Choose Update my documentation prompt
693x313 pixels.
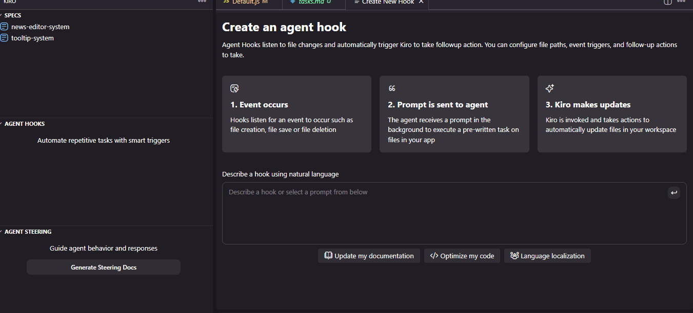369,256
